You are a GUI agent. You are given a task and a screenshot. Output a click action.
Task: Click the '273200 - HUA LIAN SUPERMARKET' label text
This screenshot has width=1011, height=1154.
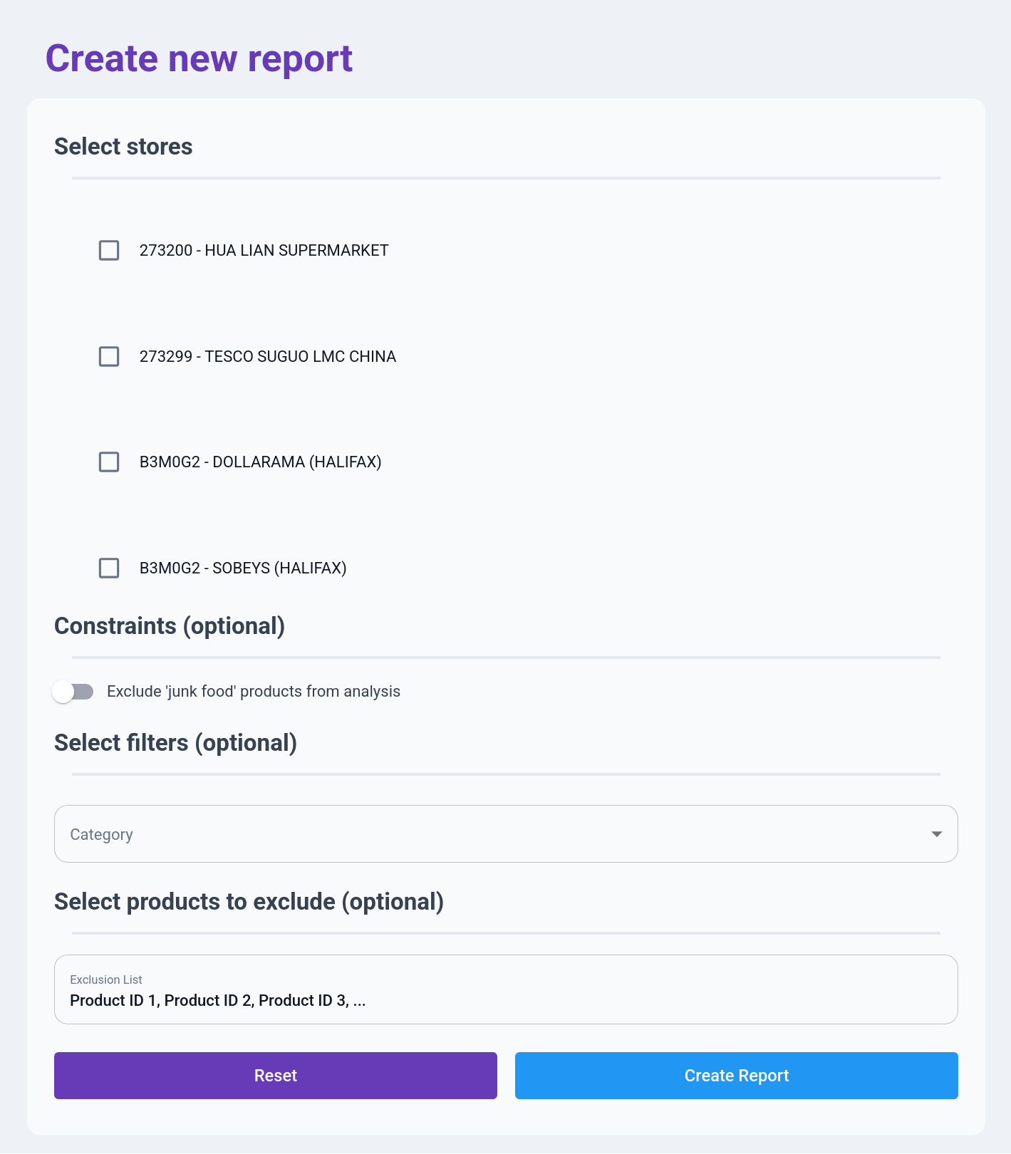pyautogui.click(x=264, y=251)
